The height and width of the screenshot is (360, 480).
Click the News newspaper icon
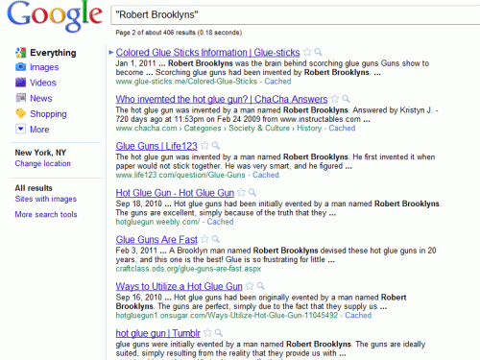20,98
